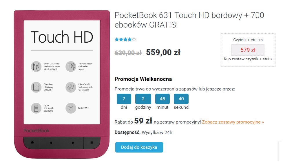Click the next page arrow on reader
283x165 pixels.
(x=73, y=143)
